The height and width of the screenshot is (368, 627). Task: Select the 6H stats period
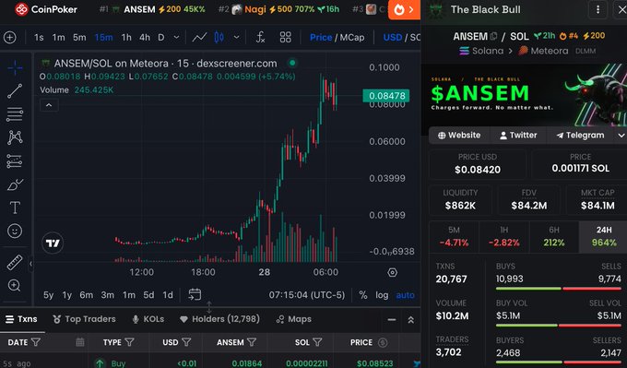click(554, 236)
